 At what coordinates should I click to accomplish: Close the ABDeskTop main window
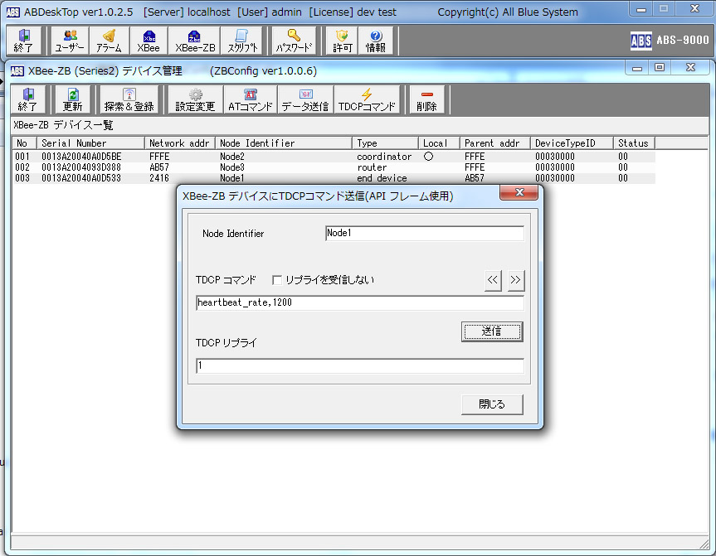pos(694,8)
